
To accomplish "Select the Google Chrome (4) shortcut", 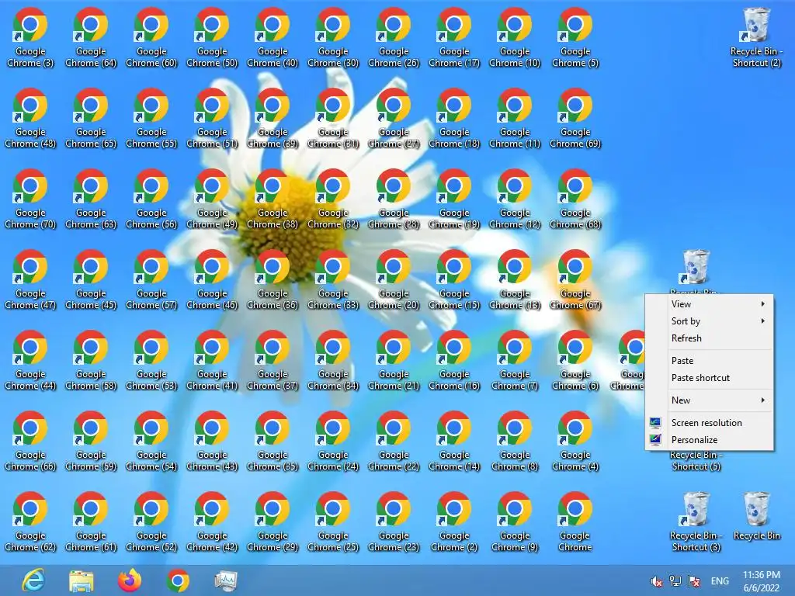I will pyautogui.click(x=575, y=442).
